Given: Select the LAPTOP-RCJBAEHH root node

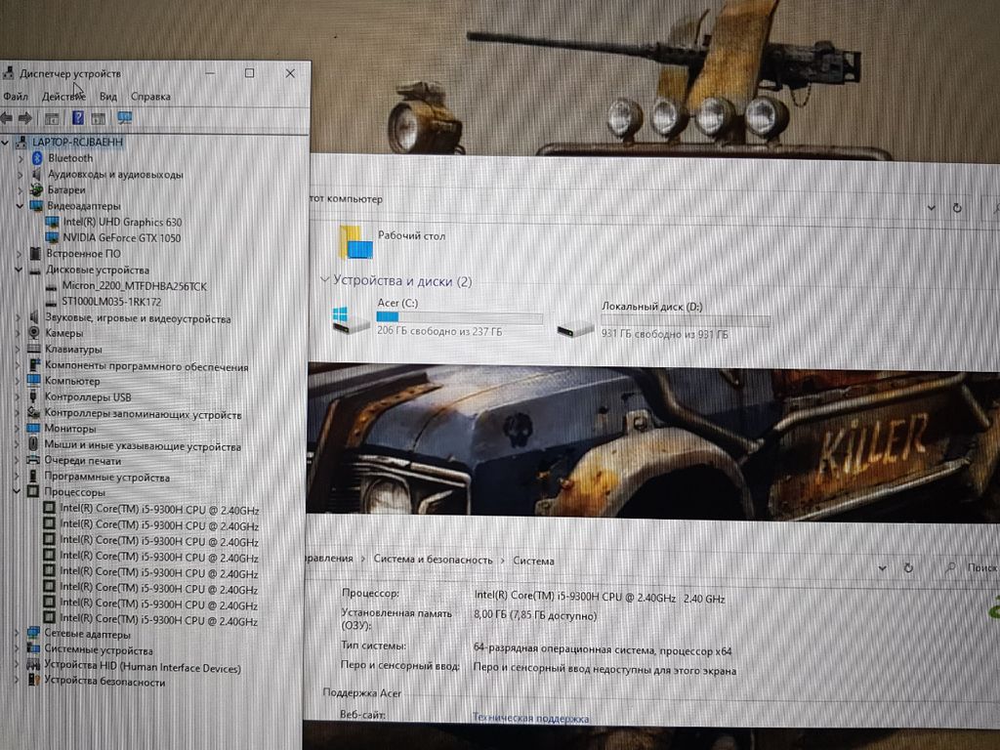Looking at the screenshot, I should (x=77, y=143).
